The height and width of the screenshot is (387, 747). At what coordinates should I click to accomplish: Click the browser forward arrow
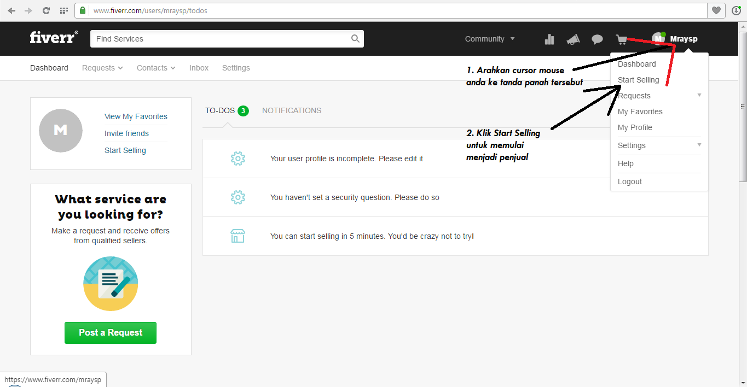(28, 10)
